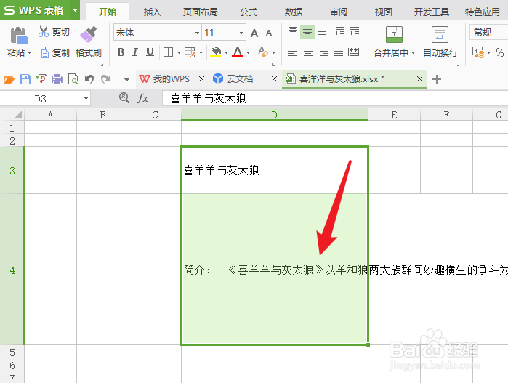
Task: Click the currency format icon
Action: pyautogui.click(x=478, y=52)
